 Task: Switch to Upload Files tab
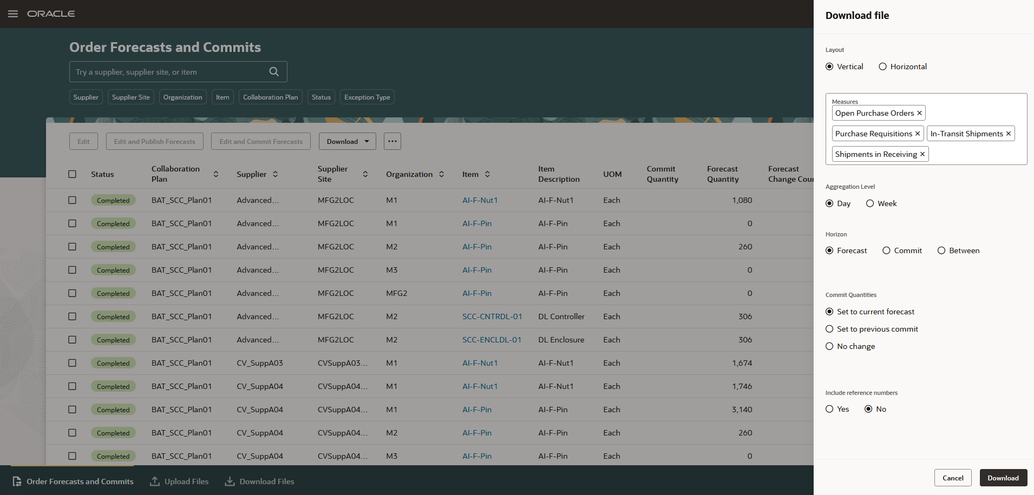tap(179, 481)
